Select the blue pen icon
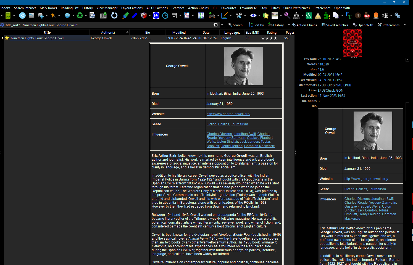Screen dimensions: 413x265 135,16
